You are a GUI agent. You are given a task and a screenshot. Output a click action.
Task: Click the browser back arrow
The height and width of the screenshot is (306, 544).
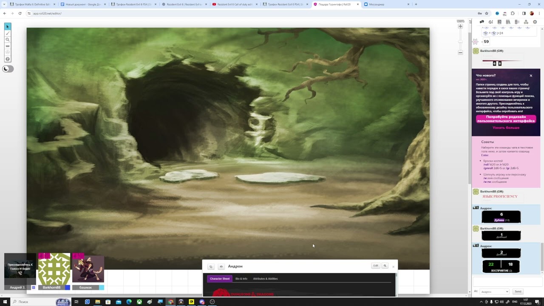click(x=5, y=13)
